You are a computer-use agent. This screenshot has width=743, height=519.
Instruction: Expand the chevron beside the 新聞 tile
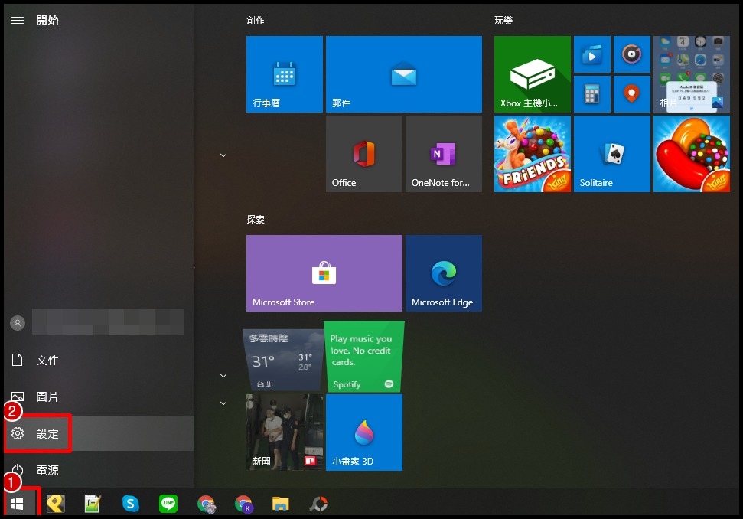[223, 403]
